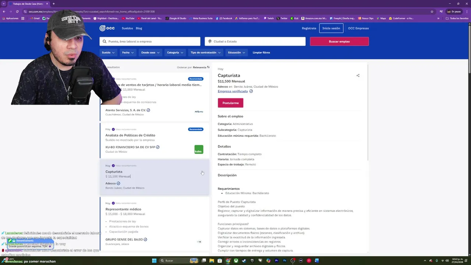Click the Buscar empleo button
Viewport: 471px width, 265px height.
[339, 42]
